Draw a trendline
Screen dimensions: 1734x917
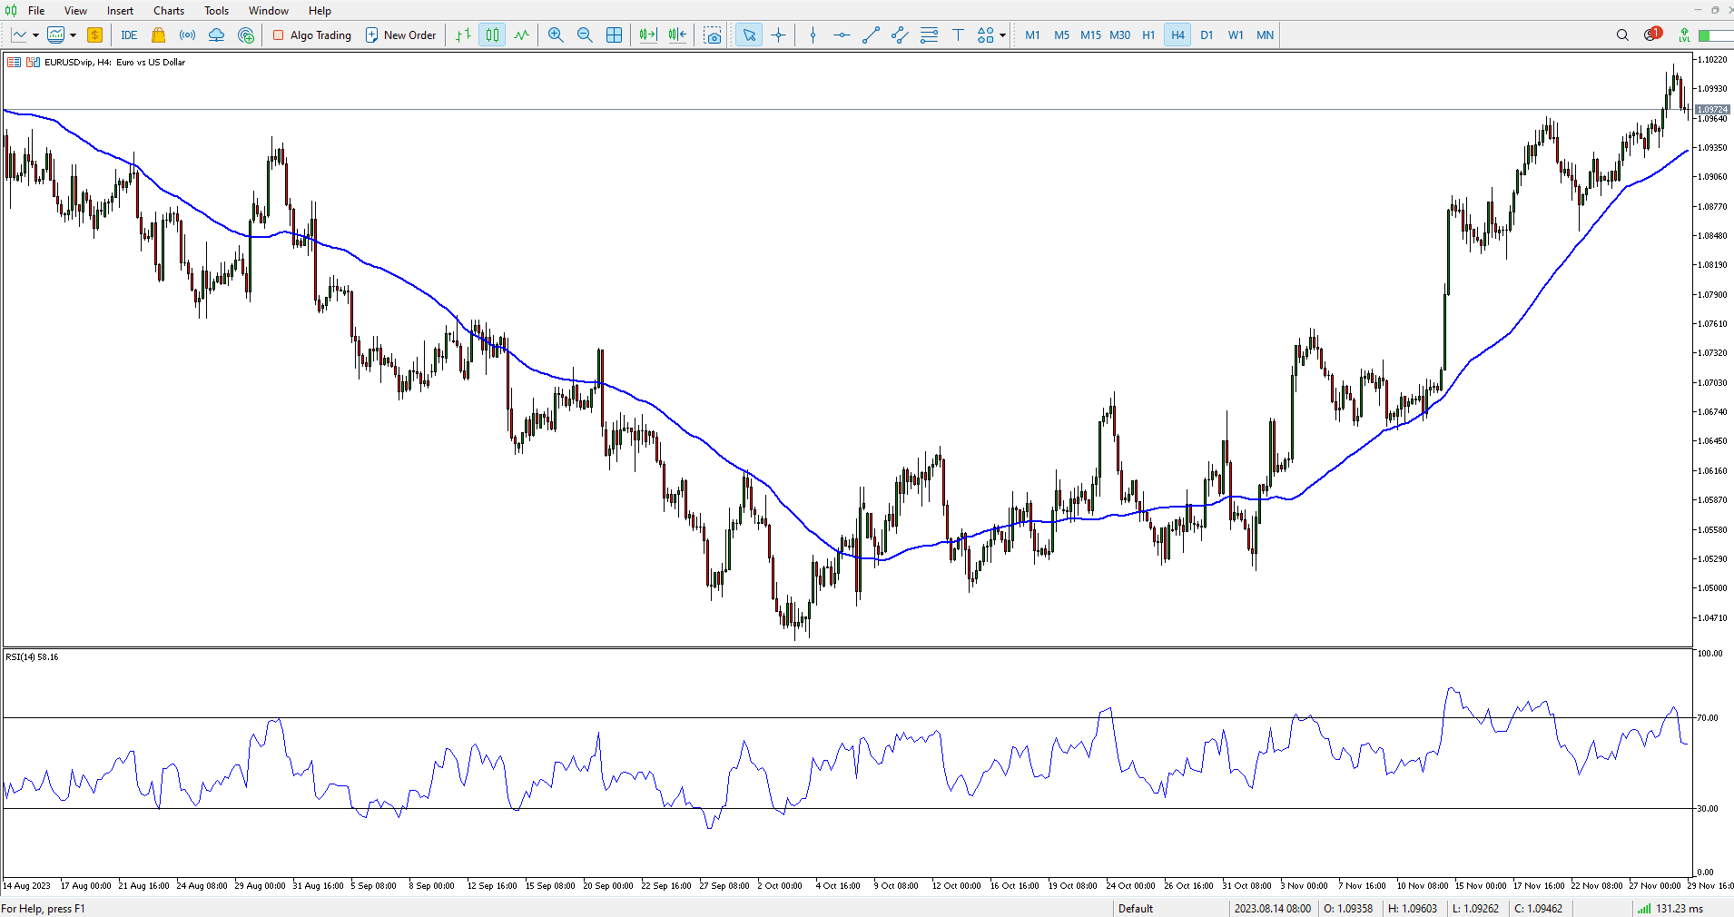tap(871, 35)
